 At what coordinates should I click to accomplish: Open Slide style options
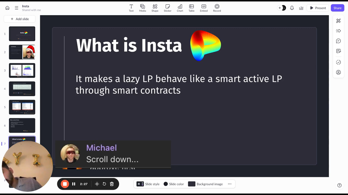pos(148,184)
